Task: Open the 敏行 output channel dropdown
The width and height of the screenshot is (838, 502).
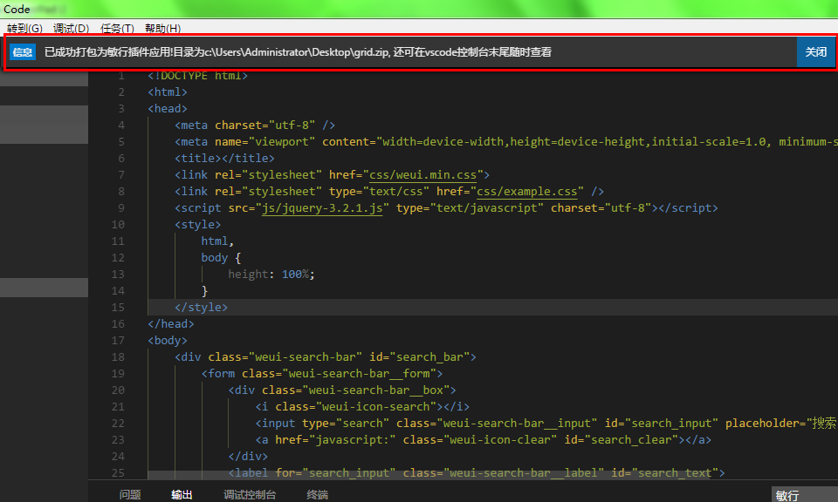Action: click(x=804, y=494)
